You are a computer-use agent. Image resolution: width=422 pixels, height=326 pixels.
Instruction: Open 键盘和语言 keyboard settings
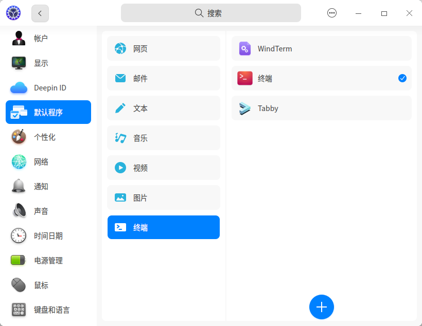click(48, 310)
